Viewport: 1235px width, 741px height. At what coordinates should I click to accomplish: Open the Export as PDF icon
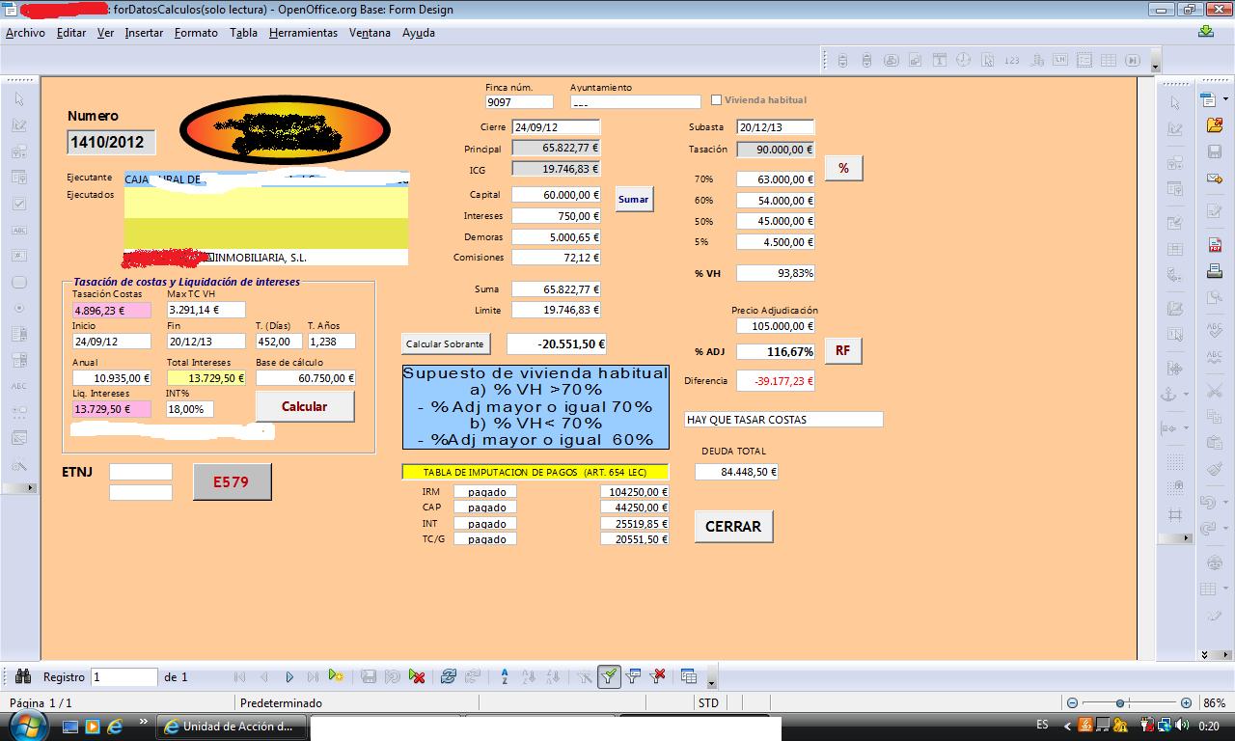click(1214, 245)
